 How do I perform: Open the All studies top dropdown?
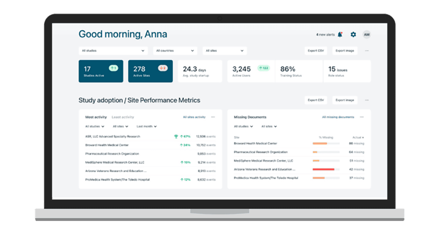[x=113, y=51]
